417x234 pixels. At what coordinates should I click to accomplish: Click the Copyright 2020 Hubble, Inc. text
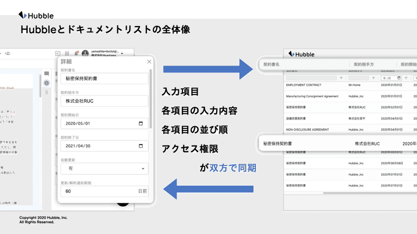coord(43,217)
